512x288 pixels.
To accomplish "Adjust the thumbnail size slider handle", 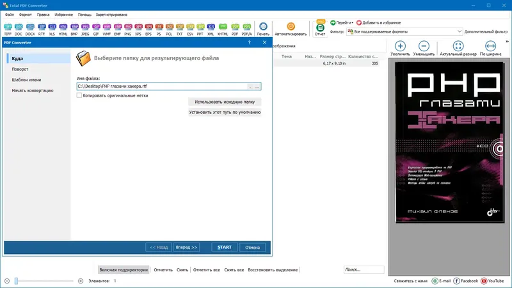I will (16, 281).
